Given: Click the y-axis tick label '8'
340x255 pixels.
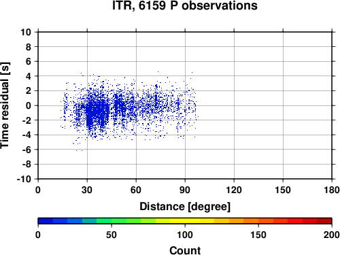Looking at the screenshot, I should [x=29, y=47].
